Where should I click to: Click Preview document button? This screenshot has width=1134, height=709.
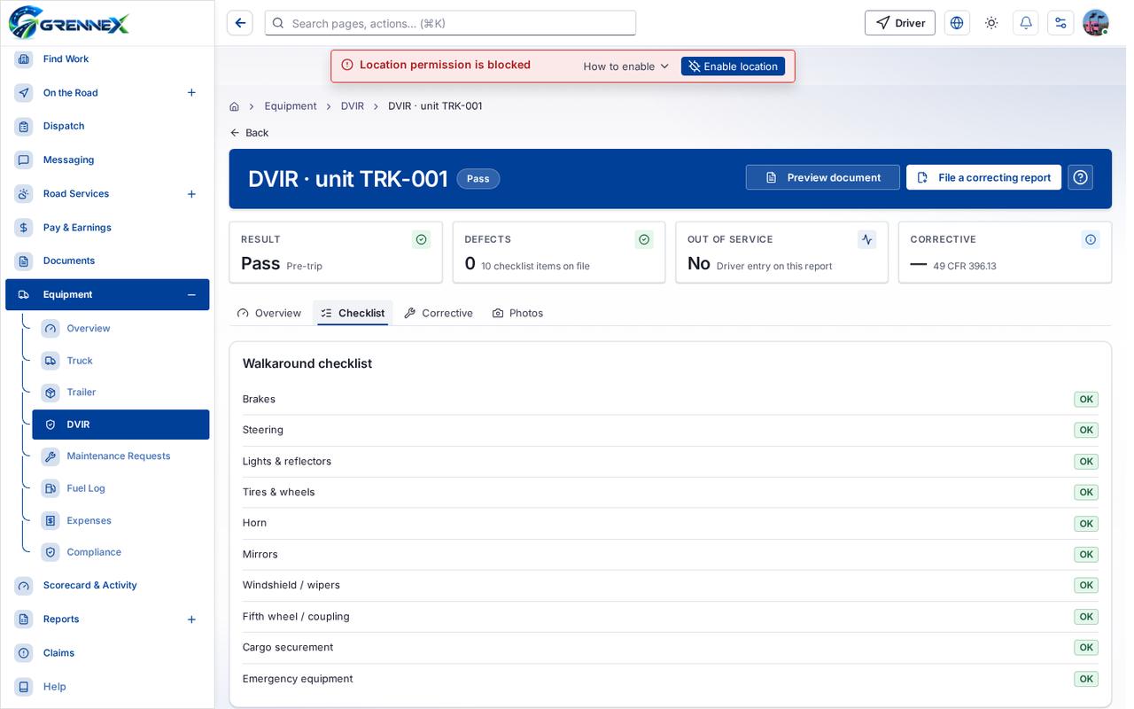click(822, 177)
